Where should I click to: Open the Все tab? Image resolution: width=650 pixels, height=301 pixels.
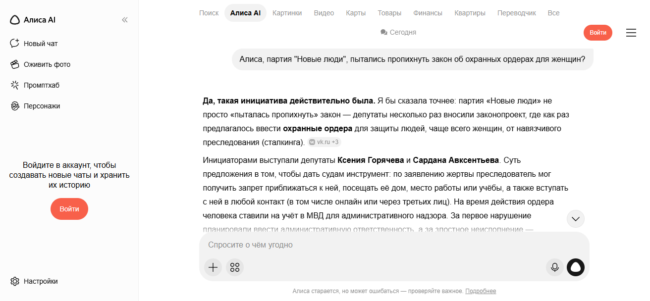tap(553, 13)
